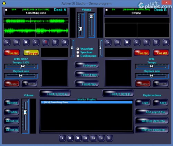Delete a cue point on Deck B
The height and width of the screenshot is (146, 173).
161,52
